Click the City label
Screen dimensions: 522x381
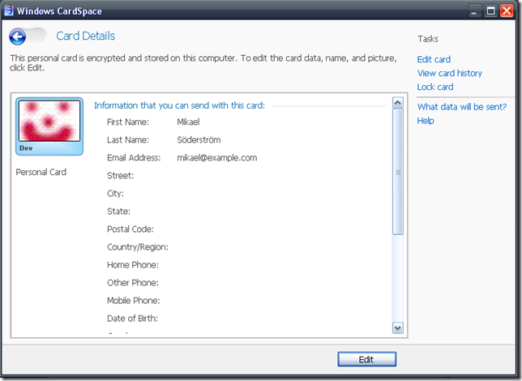coord(115,194)
